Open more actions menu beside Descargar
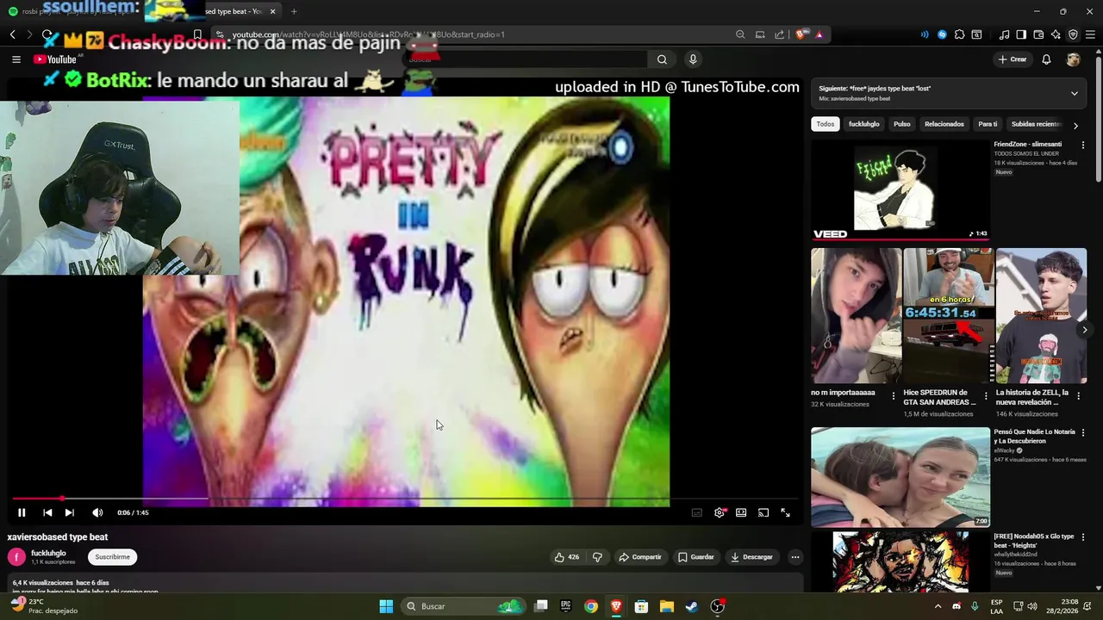The height and width of the screenshot is (620, 1103). 795,557
